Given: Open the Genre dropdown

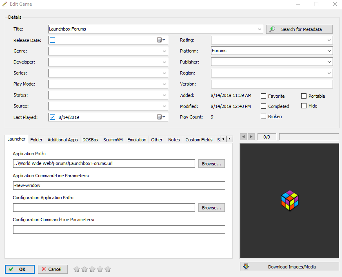Looking at the screenshot, I should [x=164, y=51].
